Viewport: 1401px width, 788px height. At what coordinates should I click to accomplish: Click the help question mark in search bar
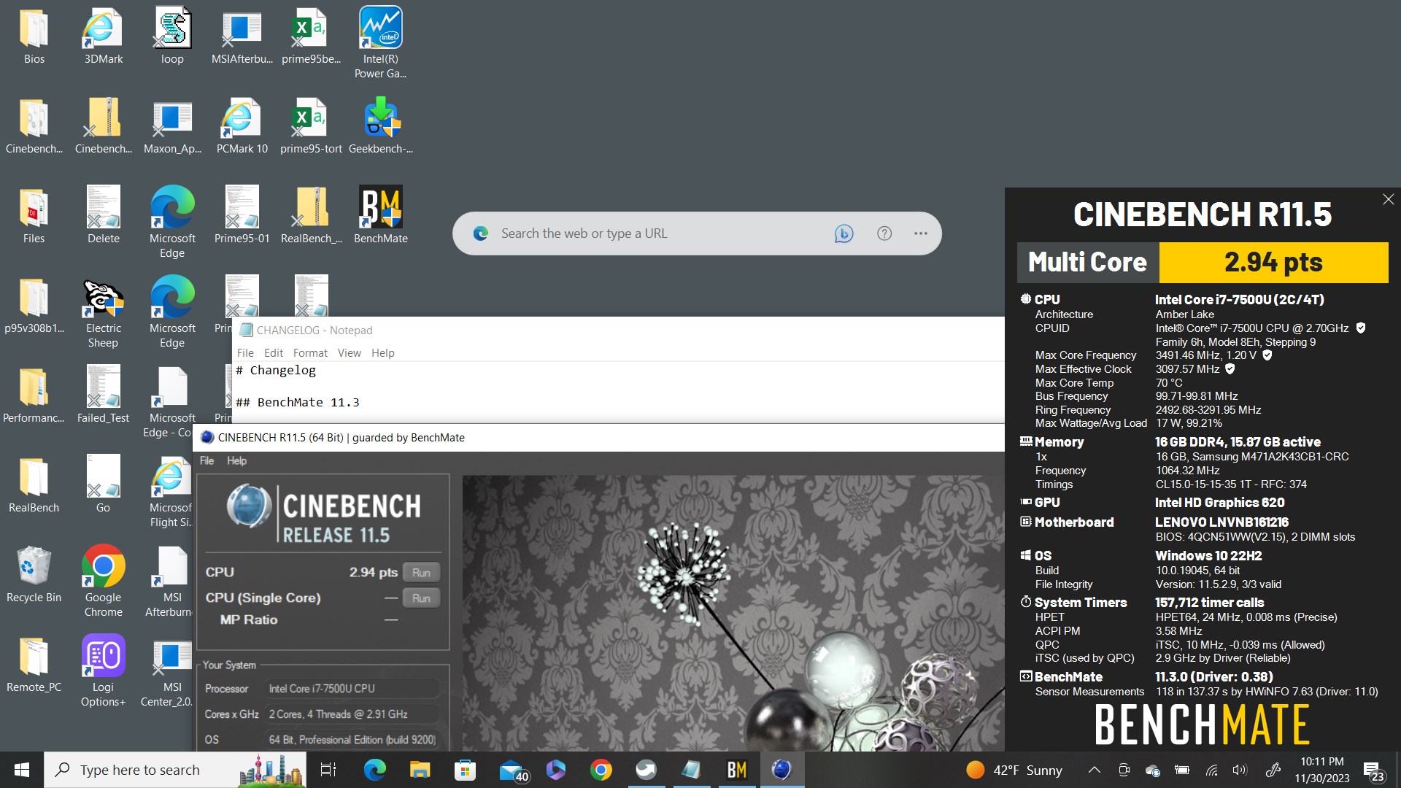[884, 233]
